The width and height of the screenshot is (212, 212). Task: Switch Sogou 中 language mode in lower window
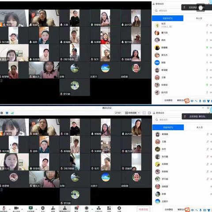coord(192,210)
